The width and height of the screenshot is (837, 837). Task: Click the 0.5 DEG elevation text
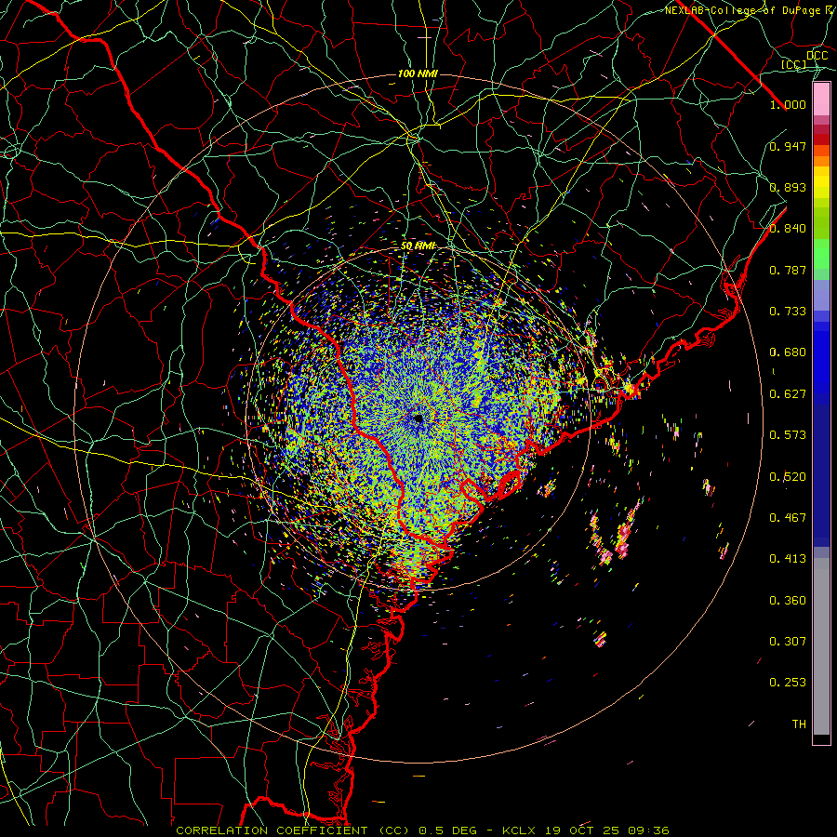coord(450,830)
